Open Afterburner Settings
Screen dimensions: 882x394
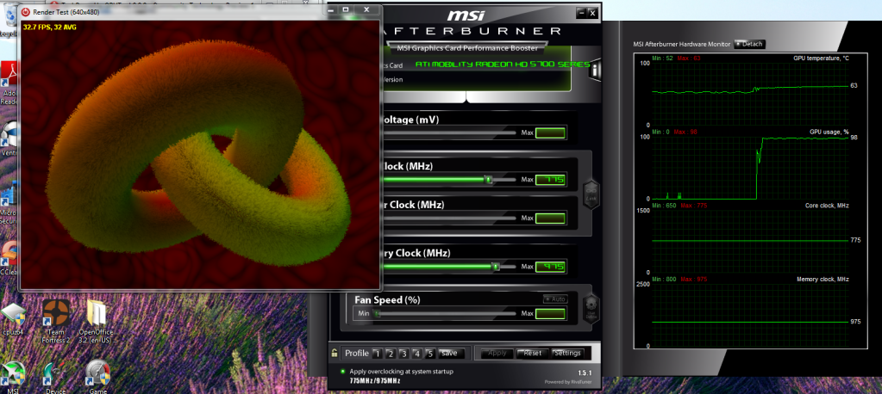[567, 354]
